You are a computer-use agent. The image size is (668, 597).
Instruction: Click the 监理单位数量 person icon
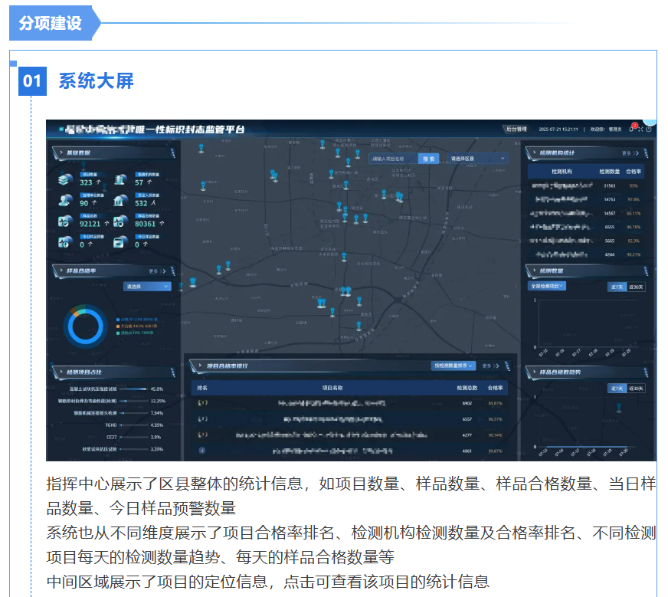65,201
